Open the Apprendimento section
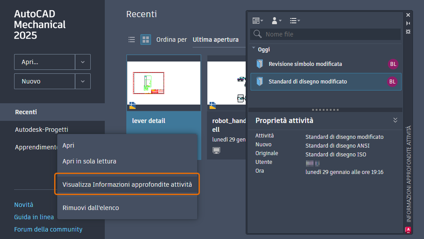This screenshot has width=424, height=239. 36,147
